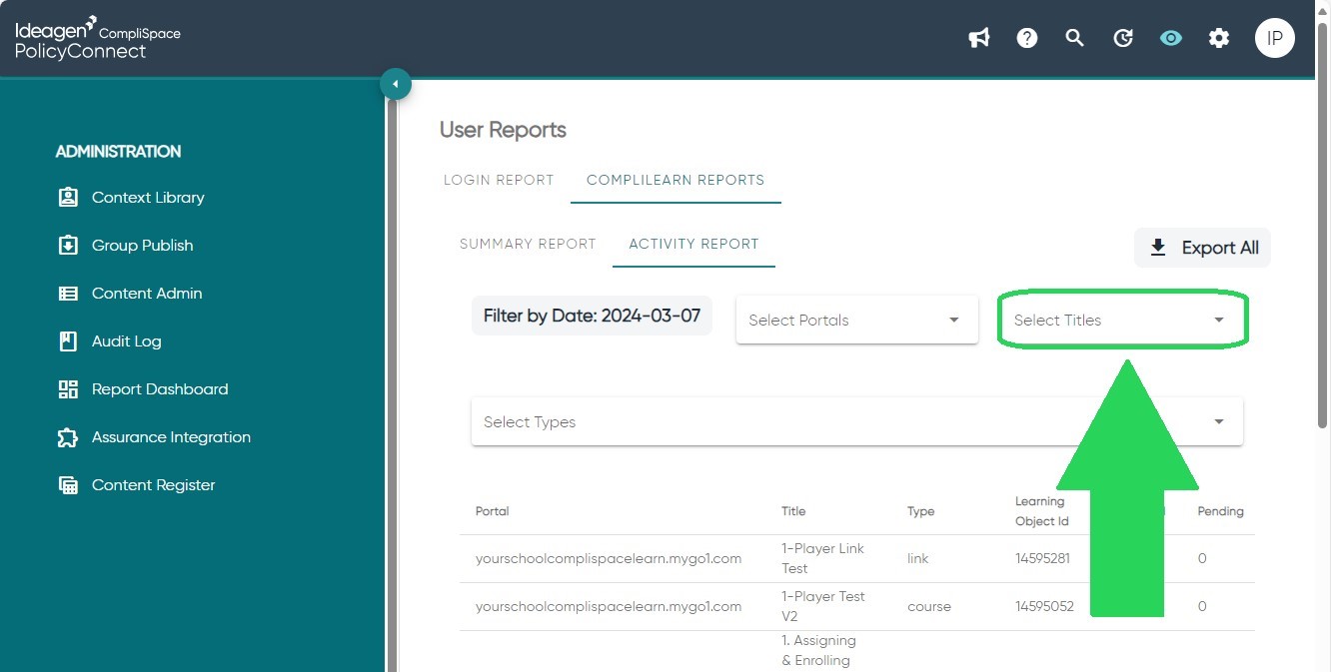The image size is (1331, 672).
Task: Click learning object id 14595281
Action: coord(1042,558)
